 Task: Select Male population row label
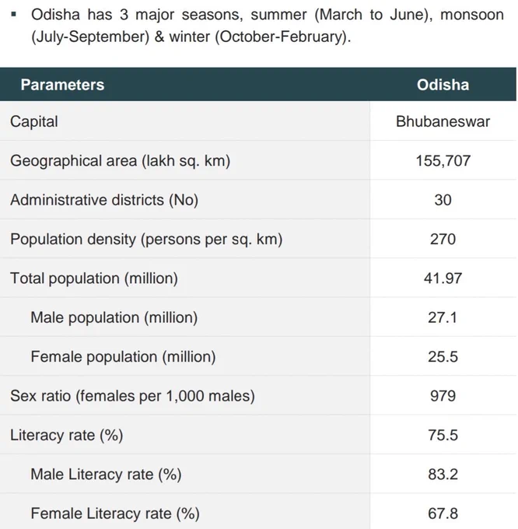pos(114,317)
